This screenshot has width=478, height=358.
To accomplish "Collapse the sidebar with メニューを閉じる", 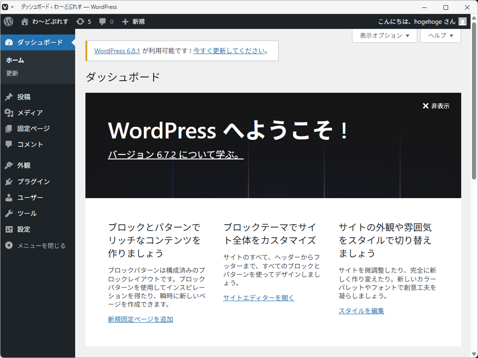I will point(41,246).
